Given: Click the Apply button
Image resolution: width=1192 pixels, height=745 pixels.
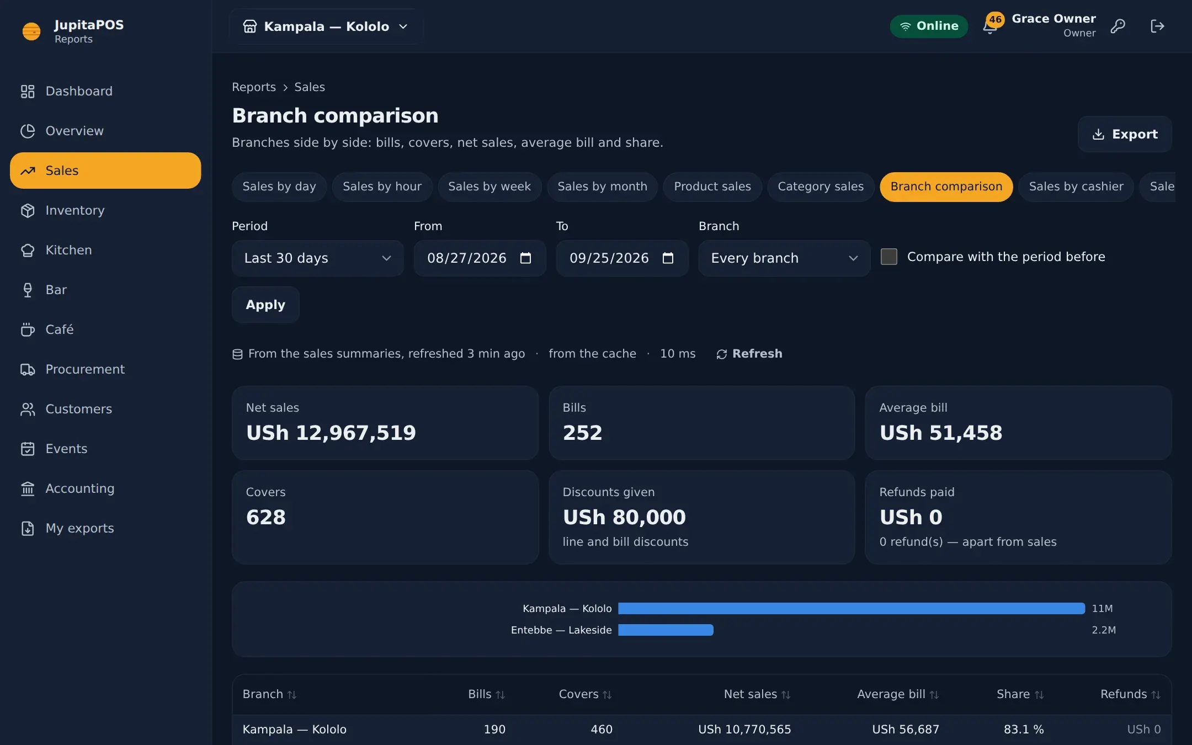Looking at the screenshot, I should [265, 305].
